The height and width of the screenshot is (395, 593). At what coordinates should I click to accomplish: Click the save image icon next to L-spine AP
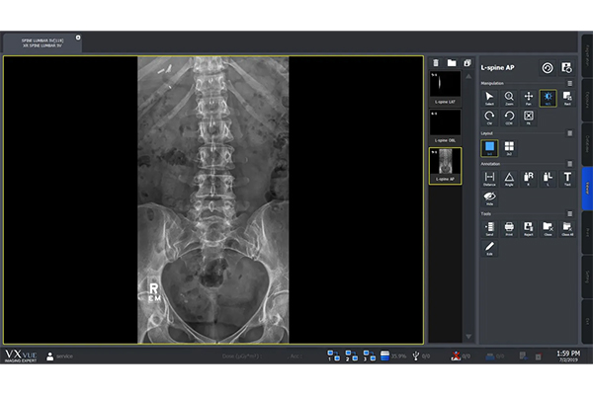click(566, 68)
